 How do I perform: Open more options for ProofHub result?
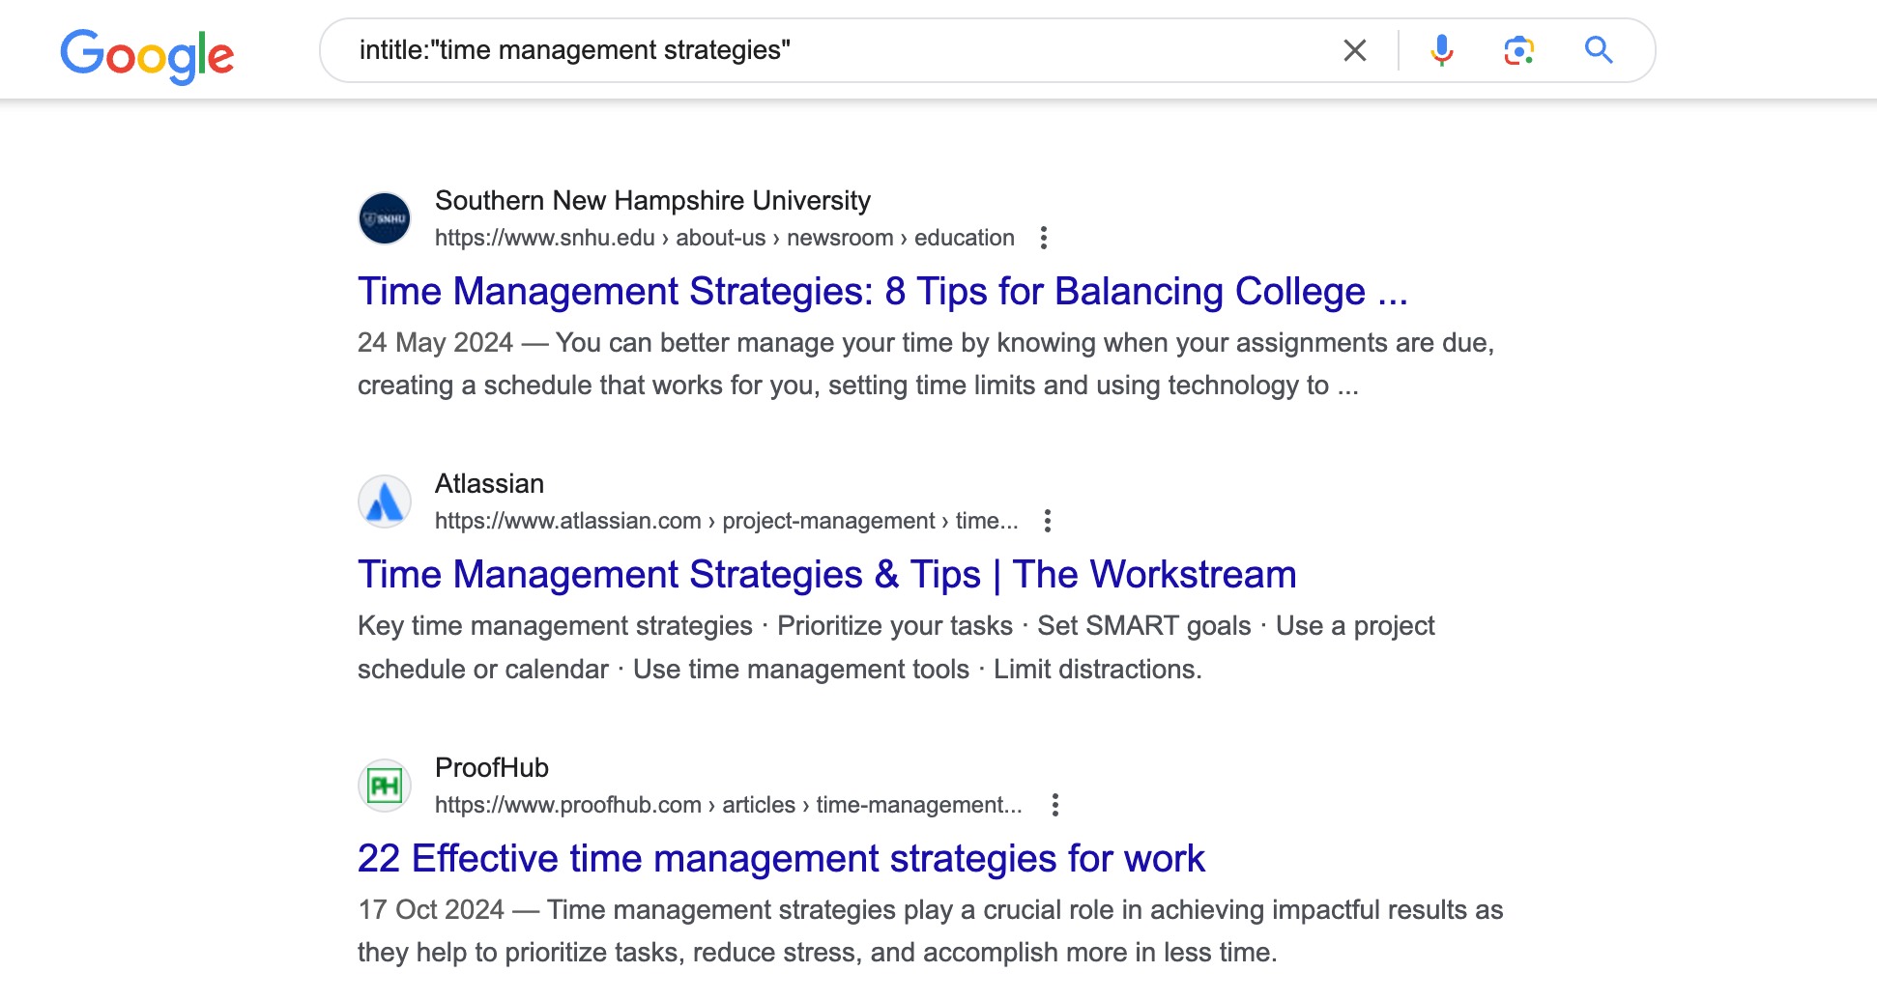pos(1054,805)
